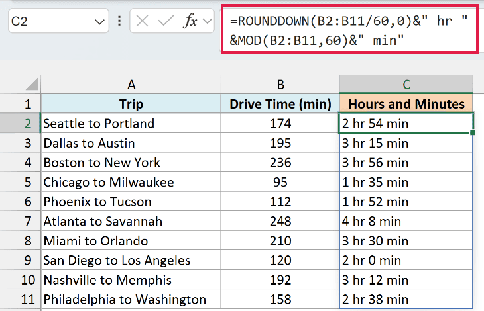Select column A header
484x311 pixels.
tap(131, 85)
